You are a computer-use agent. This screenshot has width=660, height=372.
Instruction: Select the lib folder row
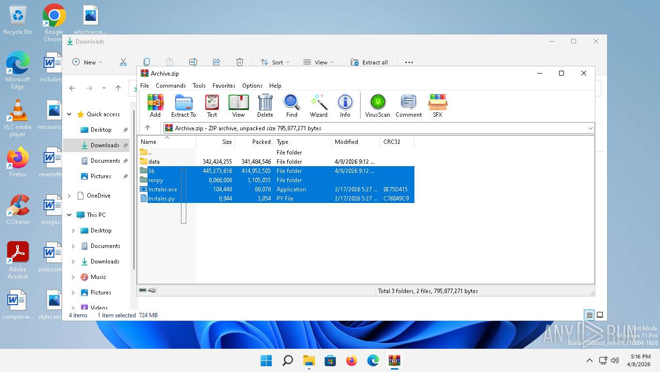click(x=277, y=171)
